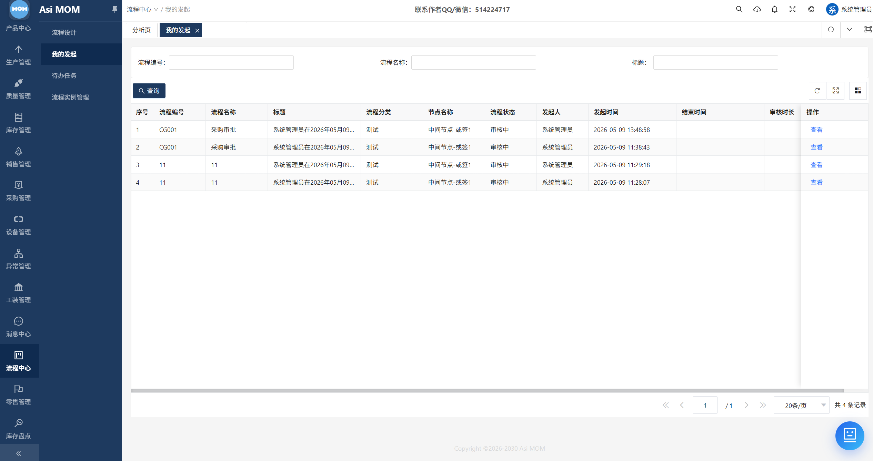This screenshot has height=461, width=873.
Task: Open 生产管理 in the sidebar
Action: 19,55
